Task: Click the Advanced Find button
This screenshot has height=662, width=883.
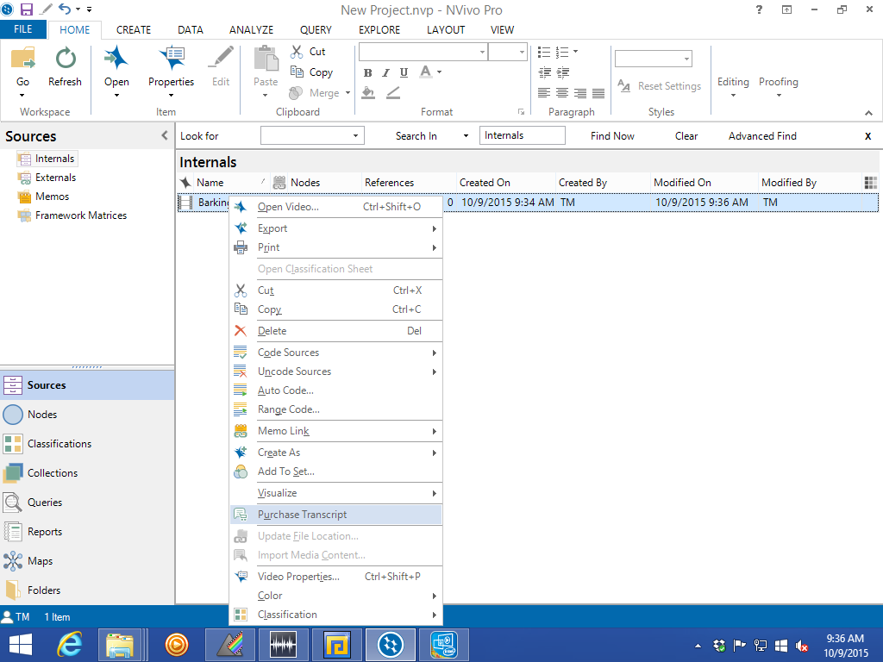Action: [762, 136]
